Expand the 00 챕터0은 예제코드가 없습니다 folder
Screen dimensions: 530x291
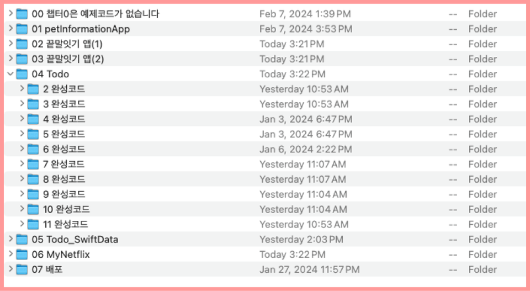click(10, 13)
